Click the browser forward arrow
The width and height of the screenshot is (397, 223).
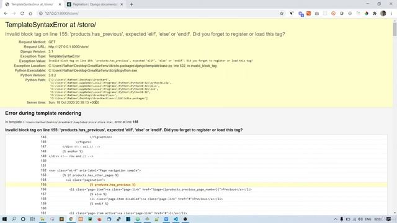coord(14,14)
